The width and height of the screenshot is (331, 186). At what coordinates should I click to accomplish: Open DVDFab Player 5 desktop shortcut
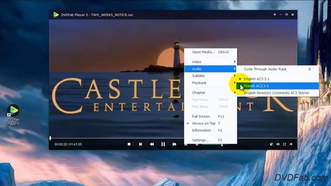(13, 115)
